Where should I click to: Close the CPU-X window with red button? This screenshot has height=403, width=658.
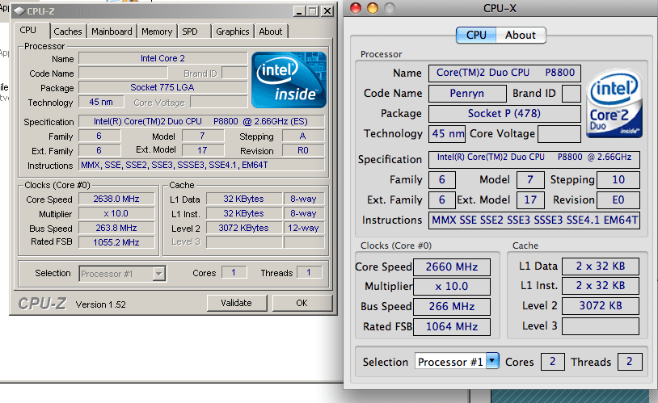[356, 8]
